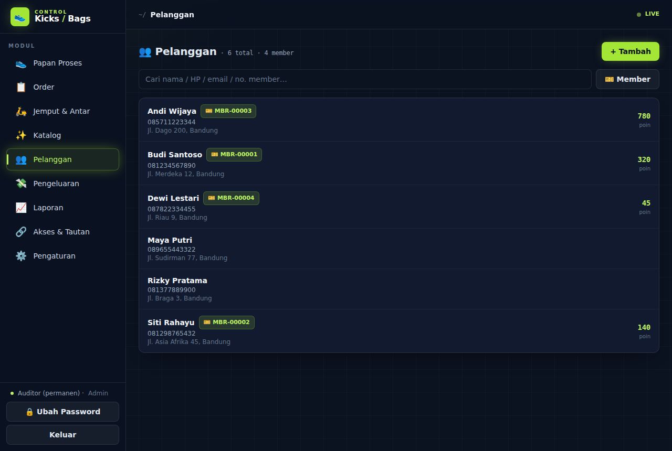Click the Keluar button

(62, 435)
